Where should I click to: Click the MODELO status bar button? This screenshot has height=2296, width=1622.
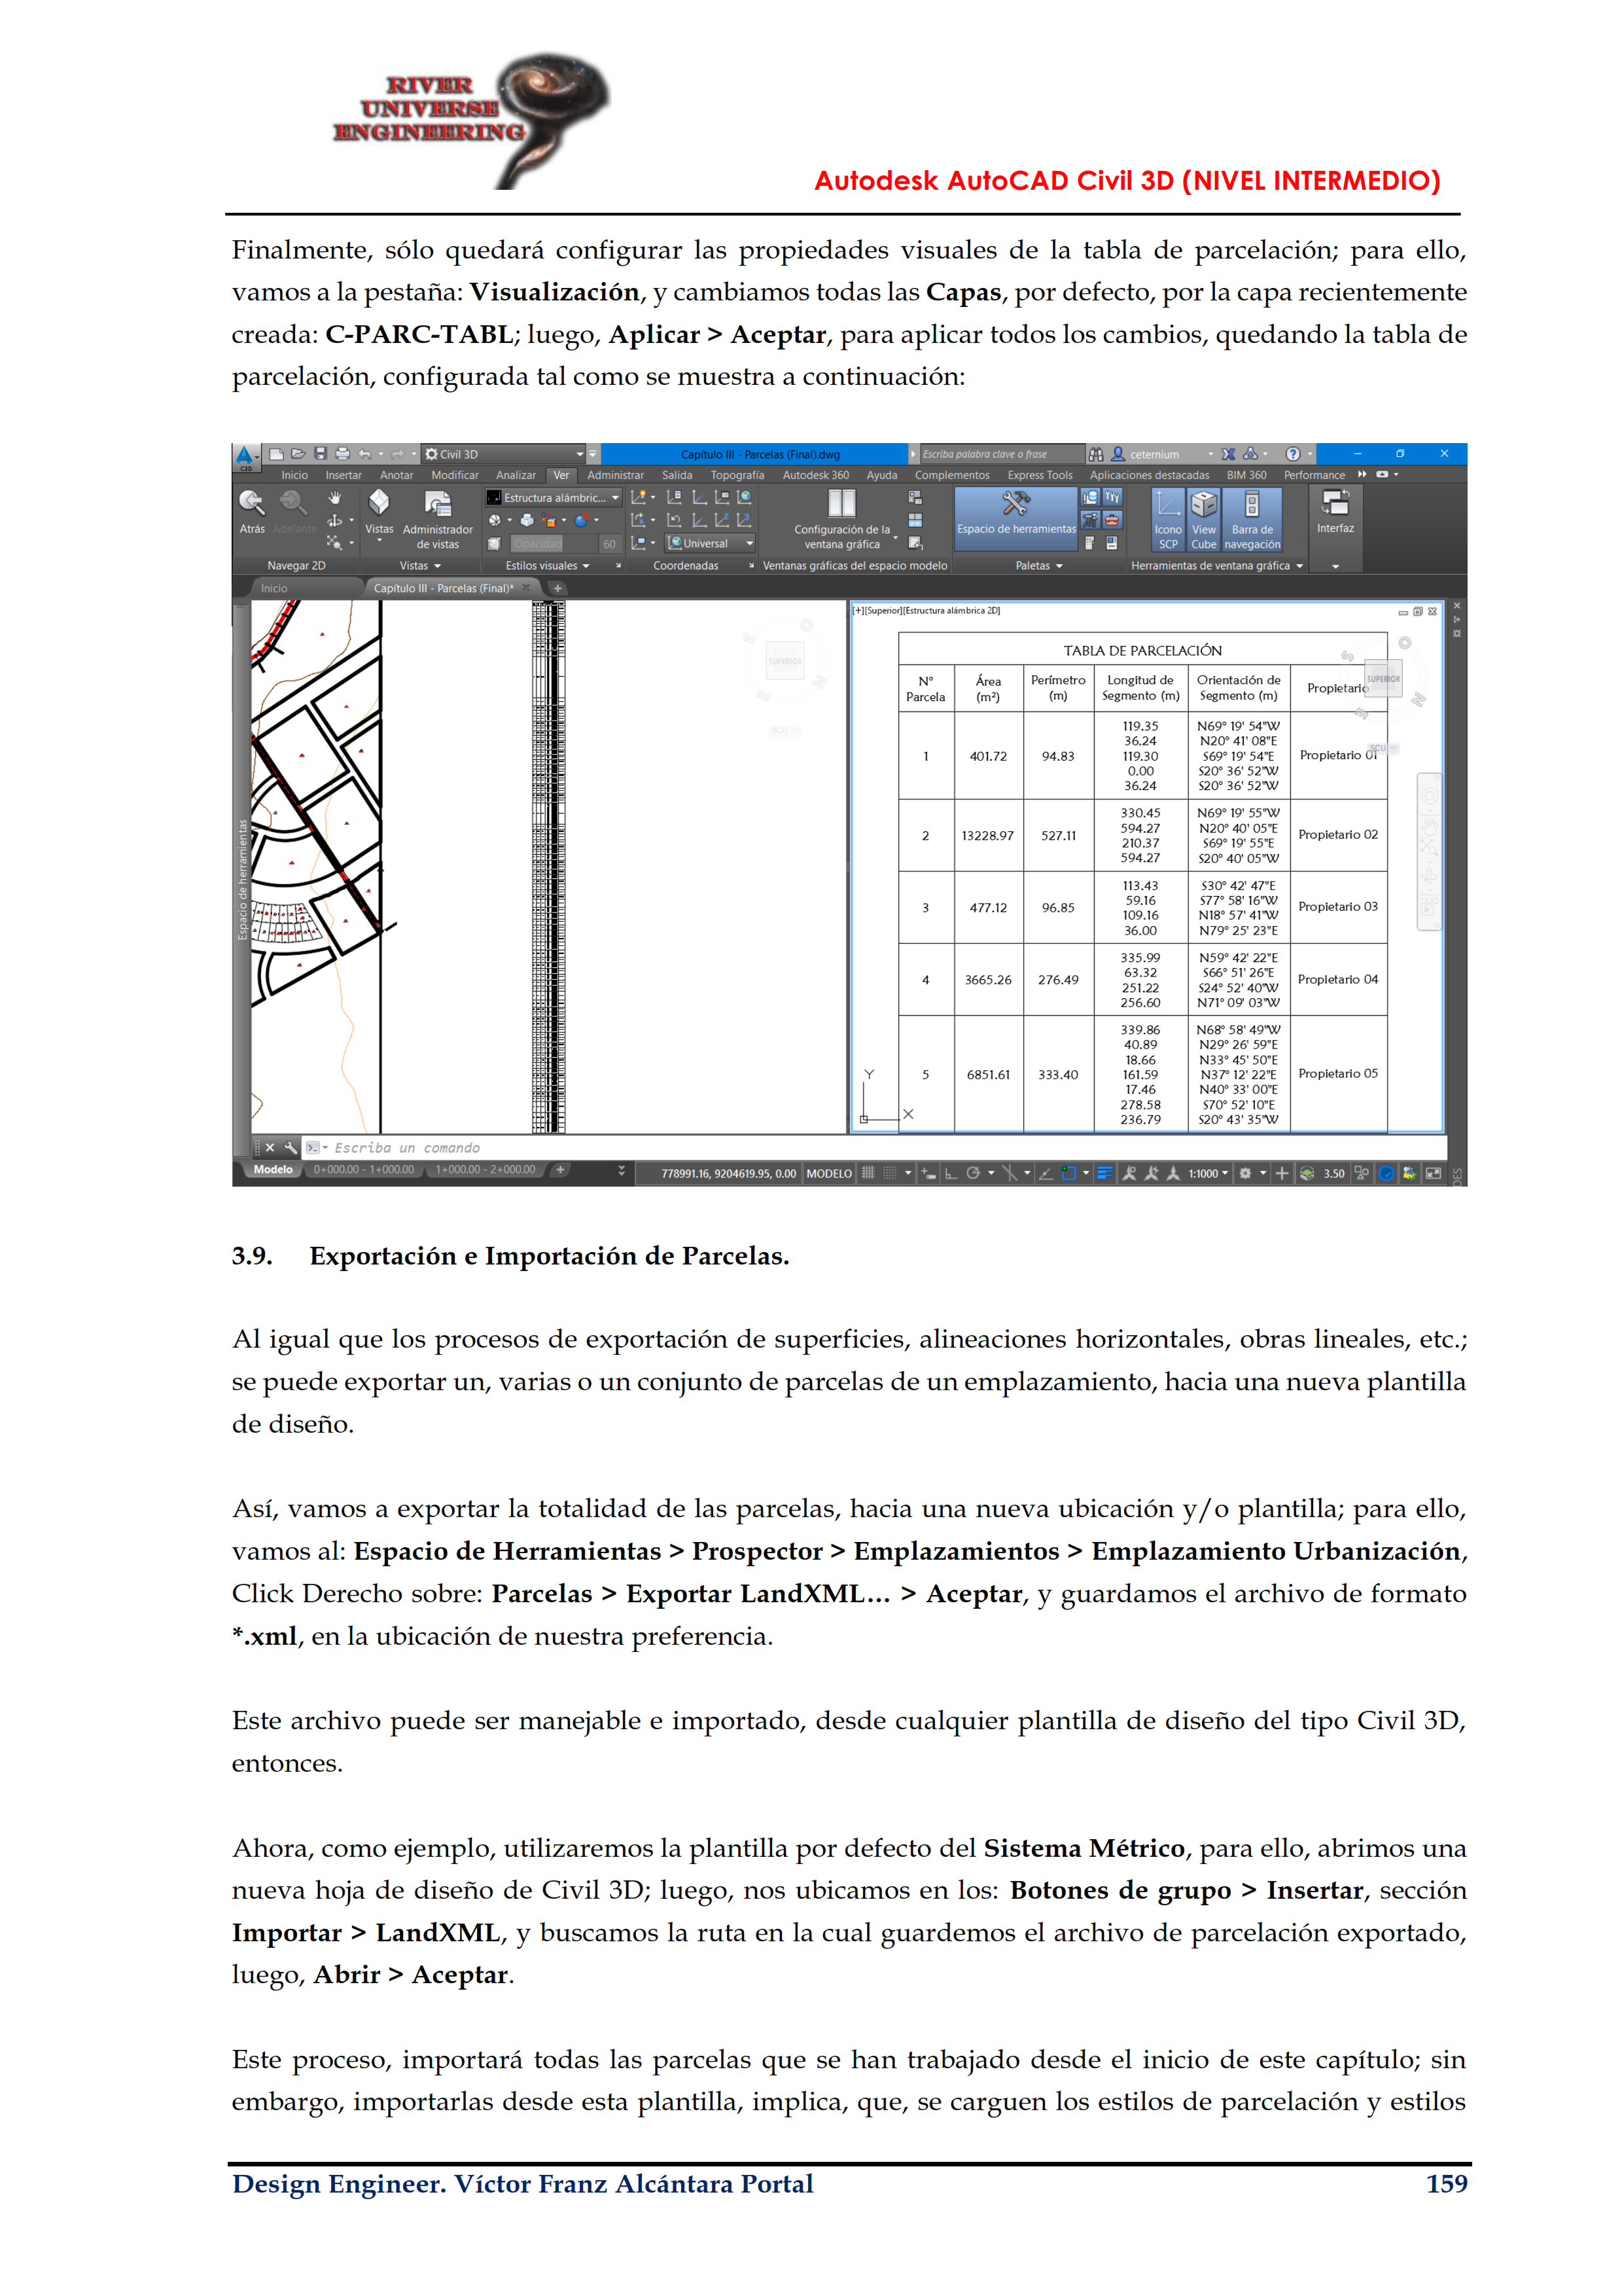tap(828, 1173)
